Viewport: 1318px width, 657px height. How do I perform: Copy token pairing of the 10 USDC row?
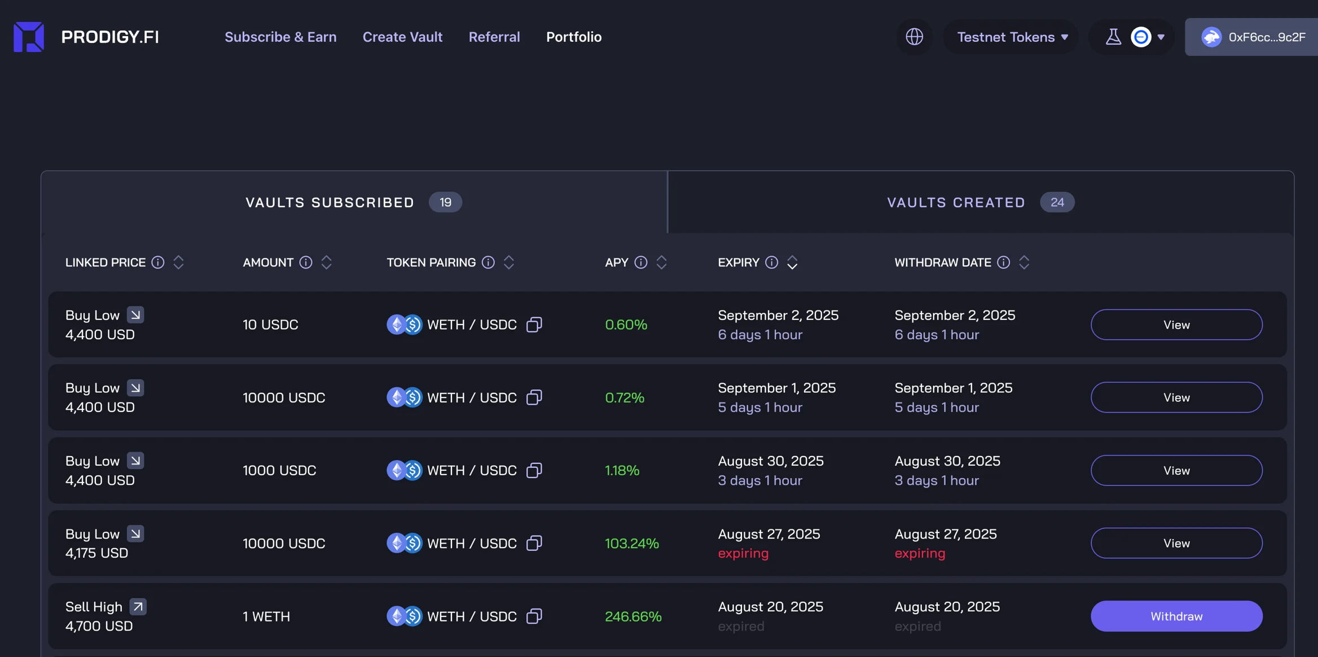point(534,325)
